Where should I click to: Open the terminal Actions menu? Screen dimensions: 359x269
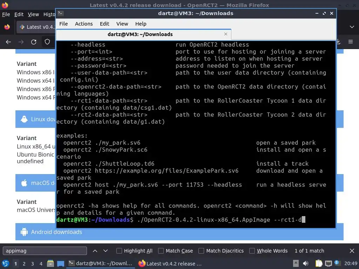pos(84,24)
